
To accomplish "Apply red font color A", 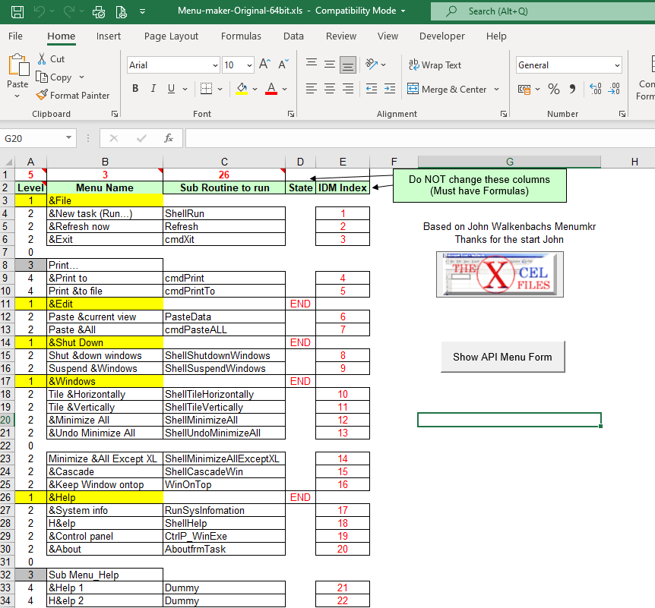I will click(271, 89).
